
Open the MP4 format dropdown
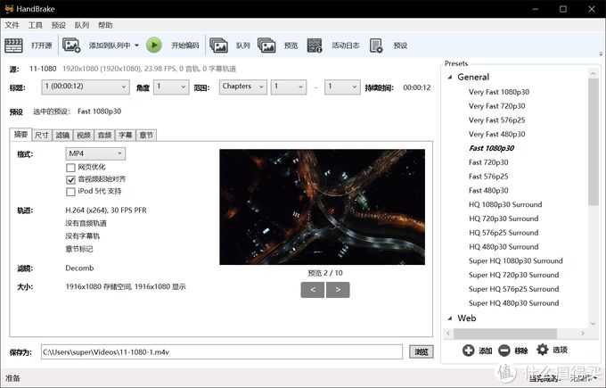point(95,154)
